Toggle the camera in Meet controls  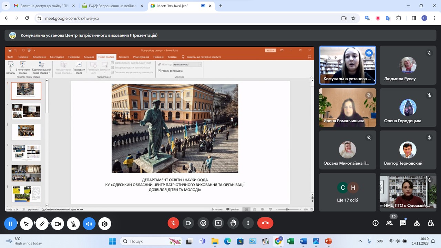[188, 223]
